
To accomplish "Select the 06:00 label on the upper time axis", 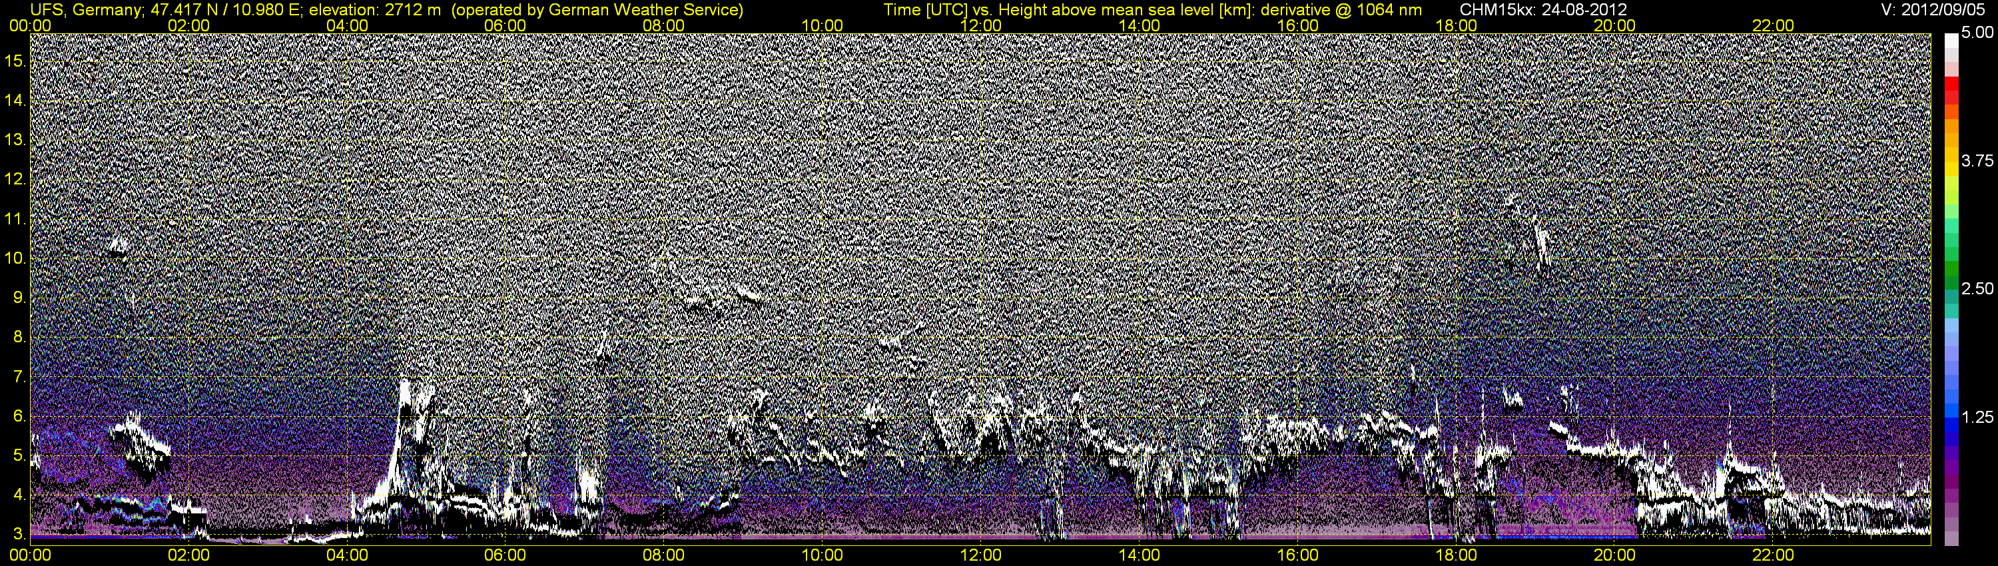I will click(x=505, y=25).
